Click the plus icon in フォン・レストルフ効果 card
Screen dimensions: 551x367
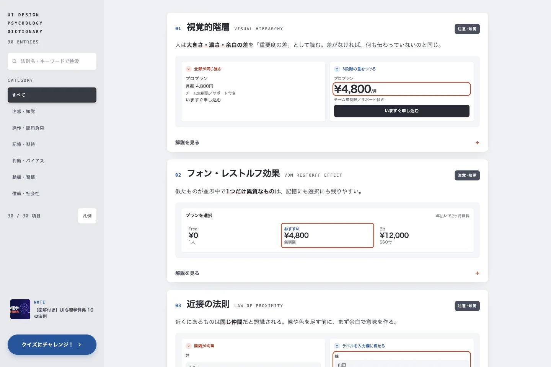click(477, 273)
